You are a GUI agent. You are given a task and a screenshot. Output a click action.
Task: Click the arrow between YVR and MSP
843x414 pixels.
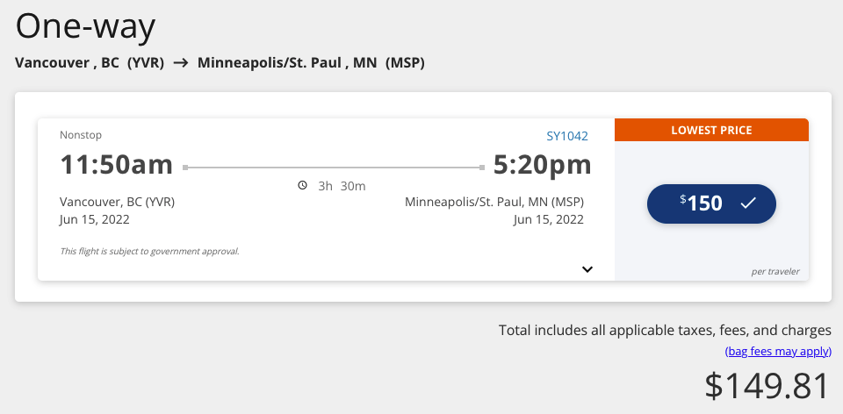click(181, 63)
